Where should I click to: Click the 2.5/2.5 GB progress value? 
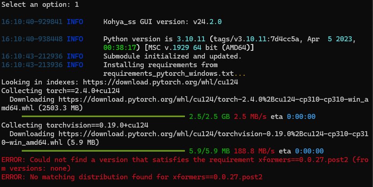click(x=209, y=117)
